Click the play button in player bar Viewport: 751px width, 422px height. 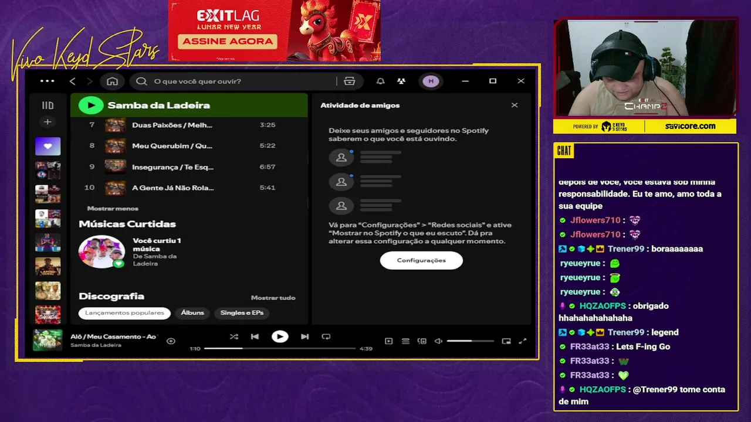pyautogui.click(x=280, y=336)
